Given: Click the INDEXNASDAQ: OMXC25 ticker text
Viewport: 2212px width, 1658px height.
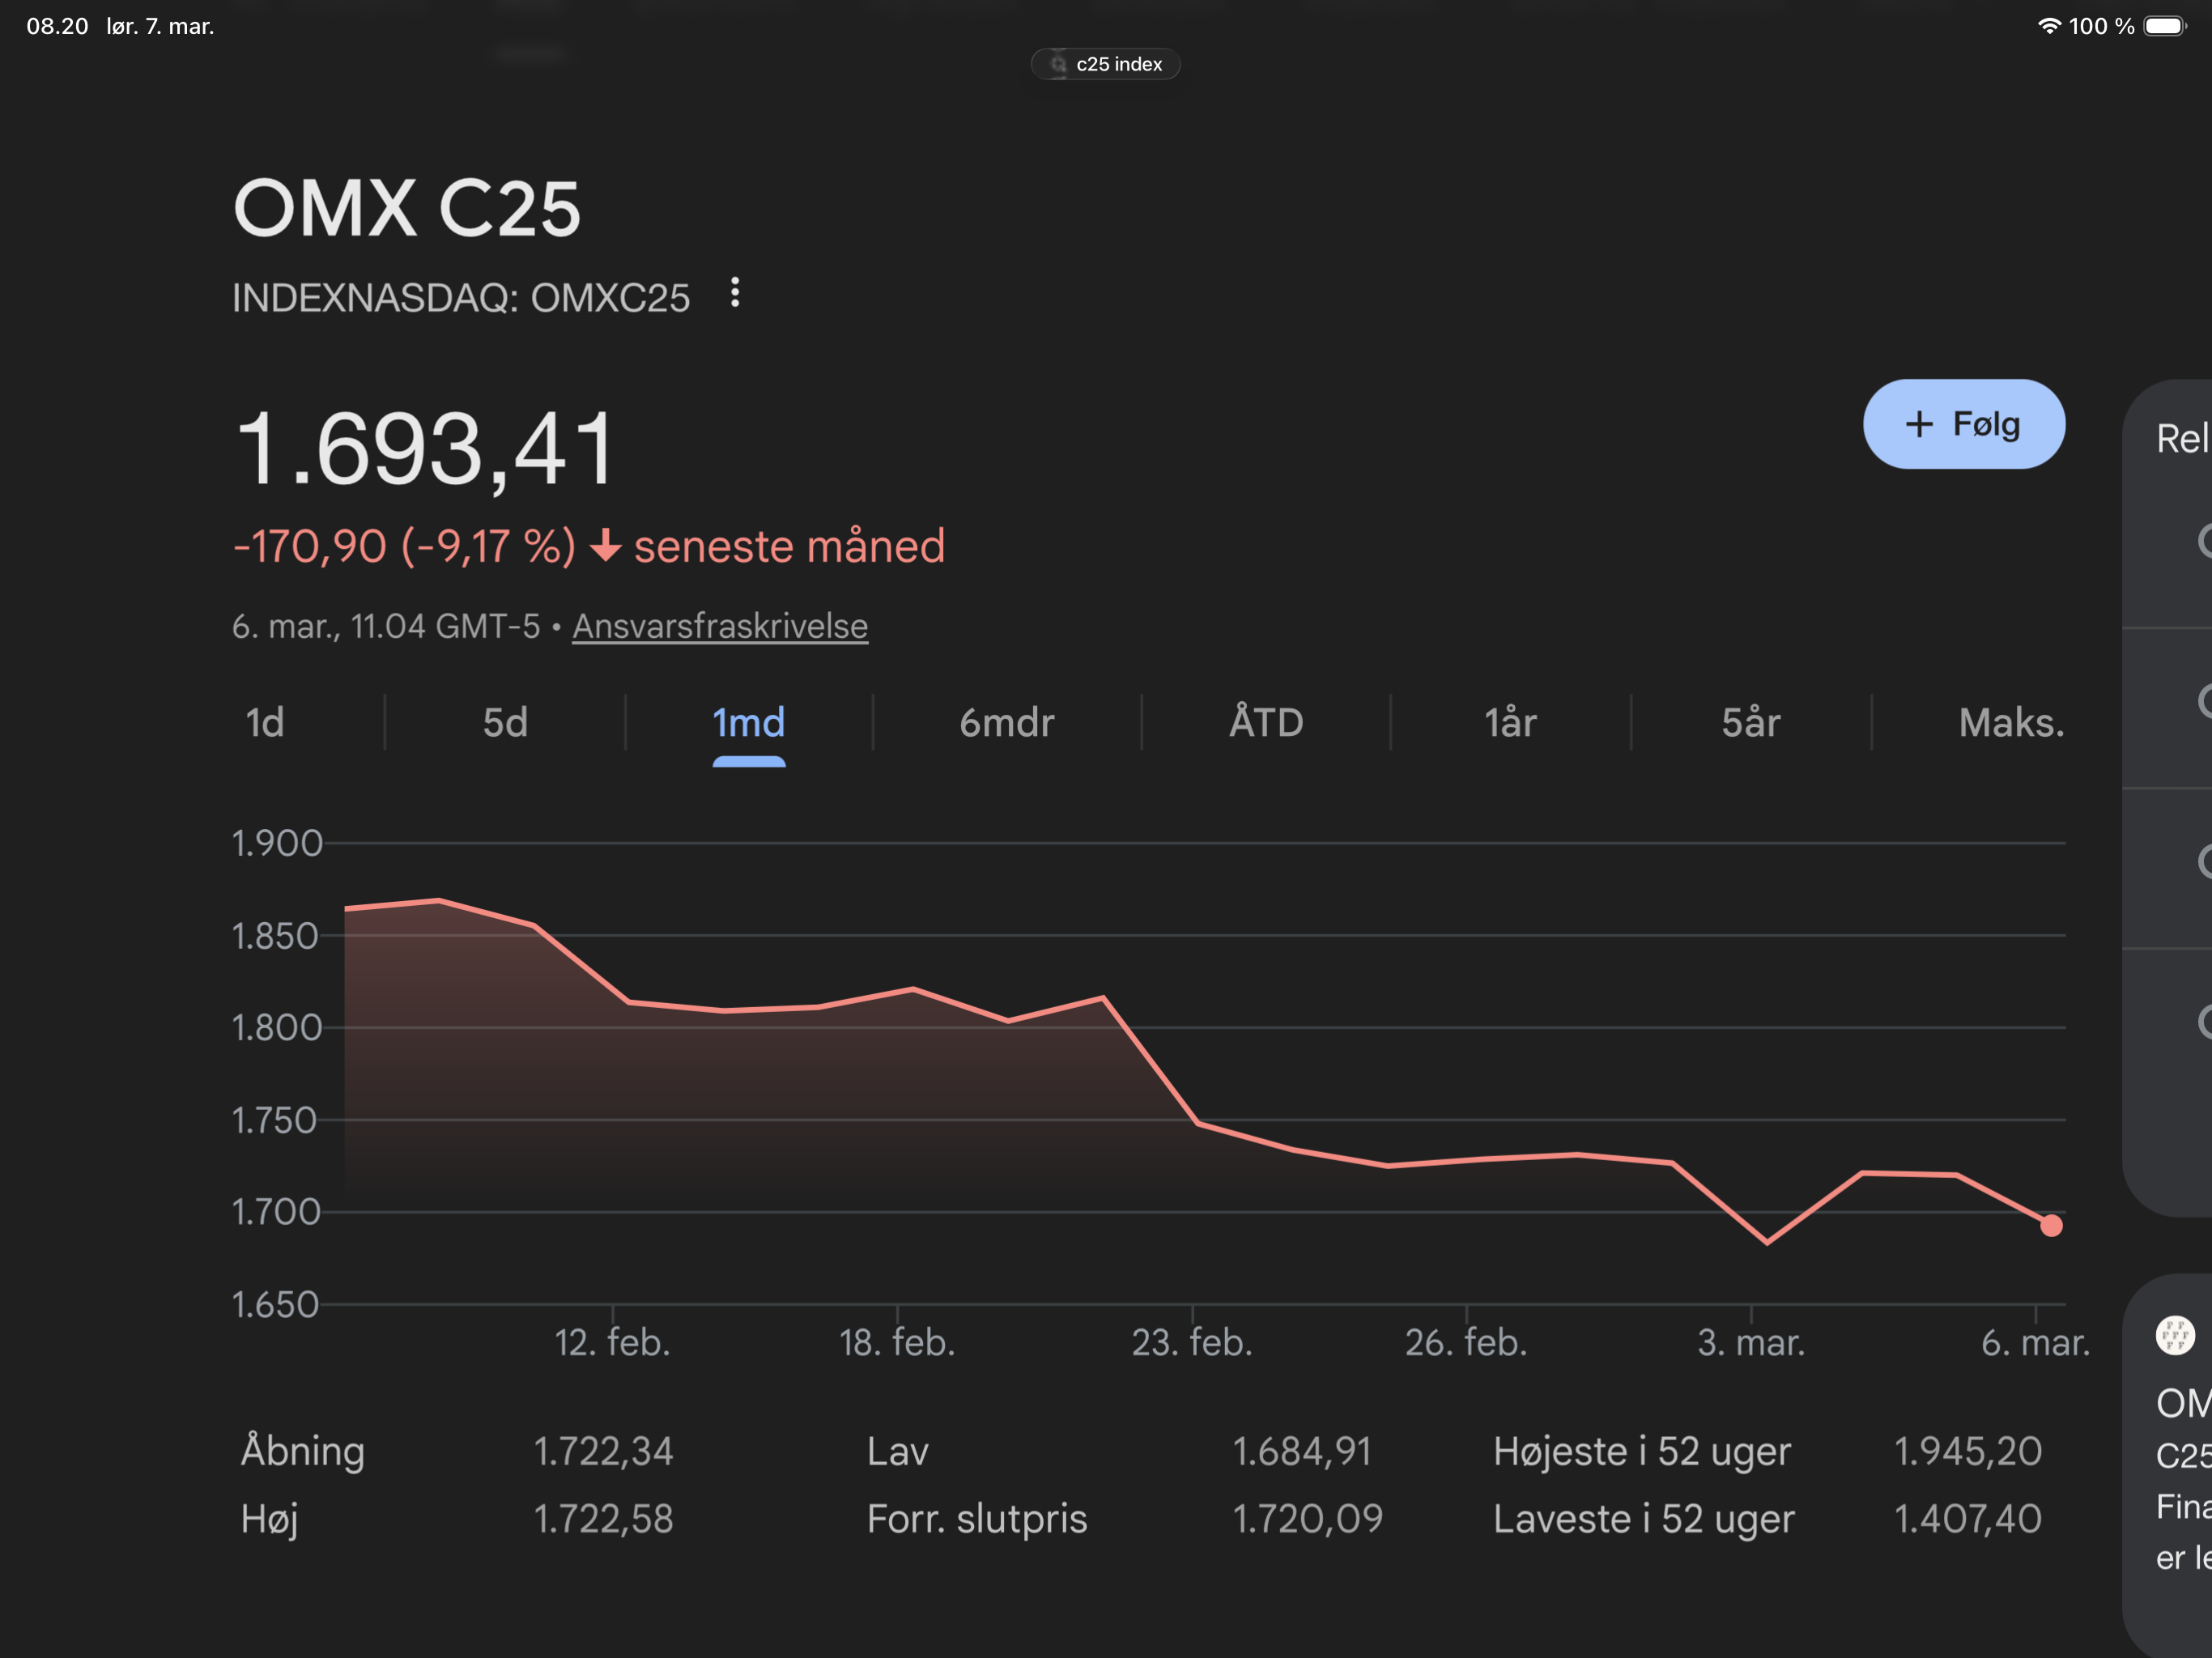Looking at the screenshot, I should click(461, 297).
